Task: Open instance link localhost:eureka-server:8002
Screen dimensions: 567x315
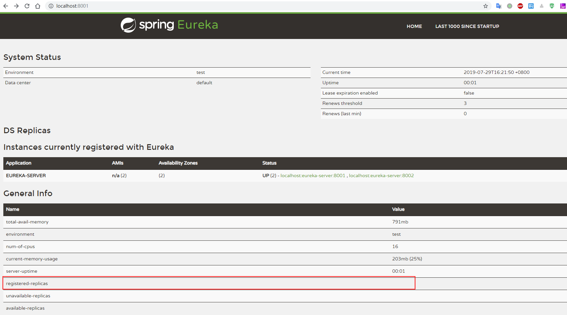Action: 381,175
